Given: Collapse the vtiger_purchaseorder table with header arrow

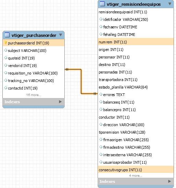Looking at the screenshot, I should (x=61, y=35).
